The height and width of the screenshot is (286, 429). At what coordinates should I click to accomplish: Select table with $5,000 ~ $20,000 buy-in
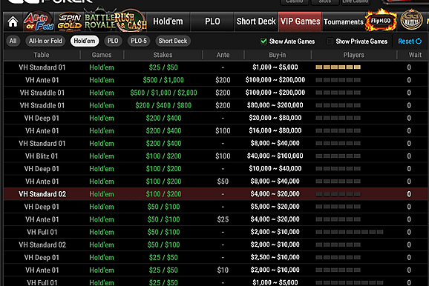(x=215, y=207)
